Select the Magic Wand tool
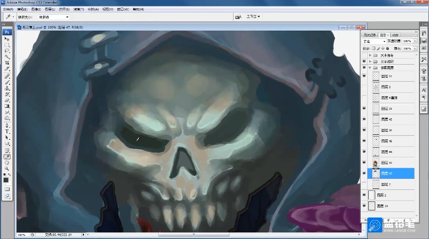This screenshot has height=239, width=429. click(x=7, y=57)
